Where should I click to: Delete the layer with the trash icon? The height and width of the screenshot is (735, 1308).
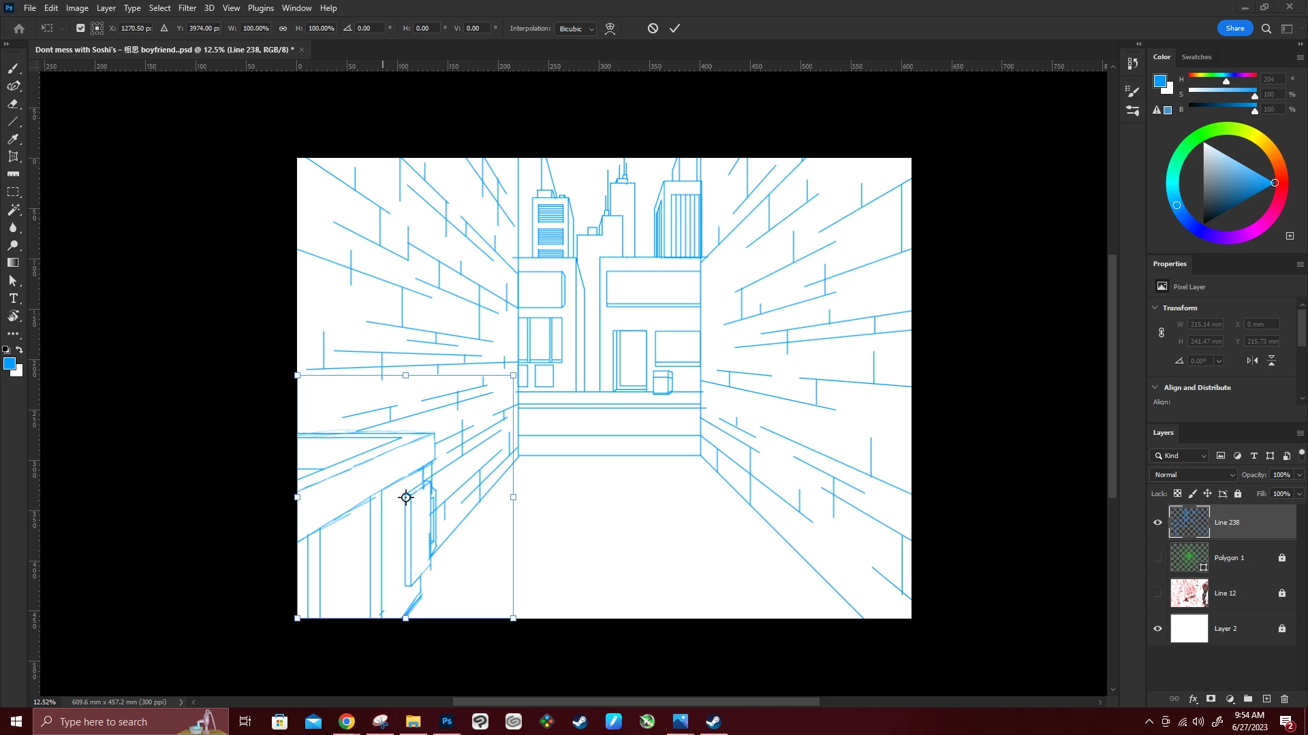tap(1284, 699)
